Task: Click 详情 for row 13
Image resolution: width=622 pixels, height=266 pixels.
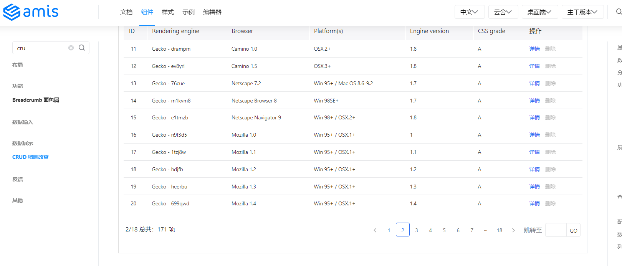Action: click(534, 83)
